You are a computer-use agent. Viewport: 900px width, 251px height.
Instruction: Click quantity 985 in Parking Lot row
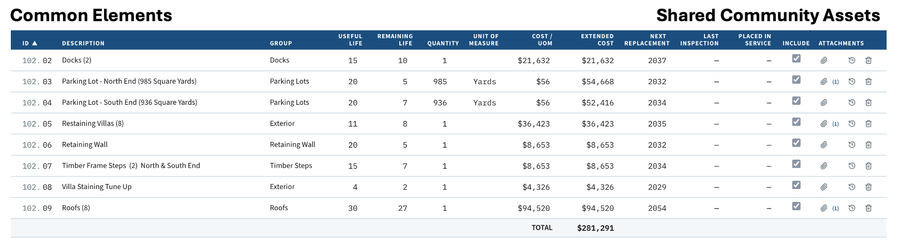440,82
